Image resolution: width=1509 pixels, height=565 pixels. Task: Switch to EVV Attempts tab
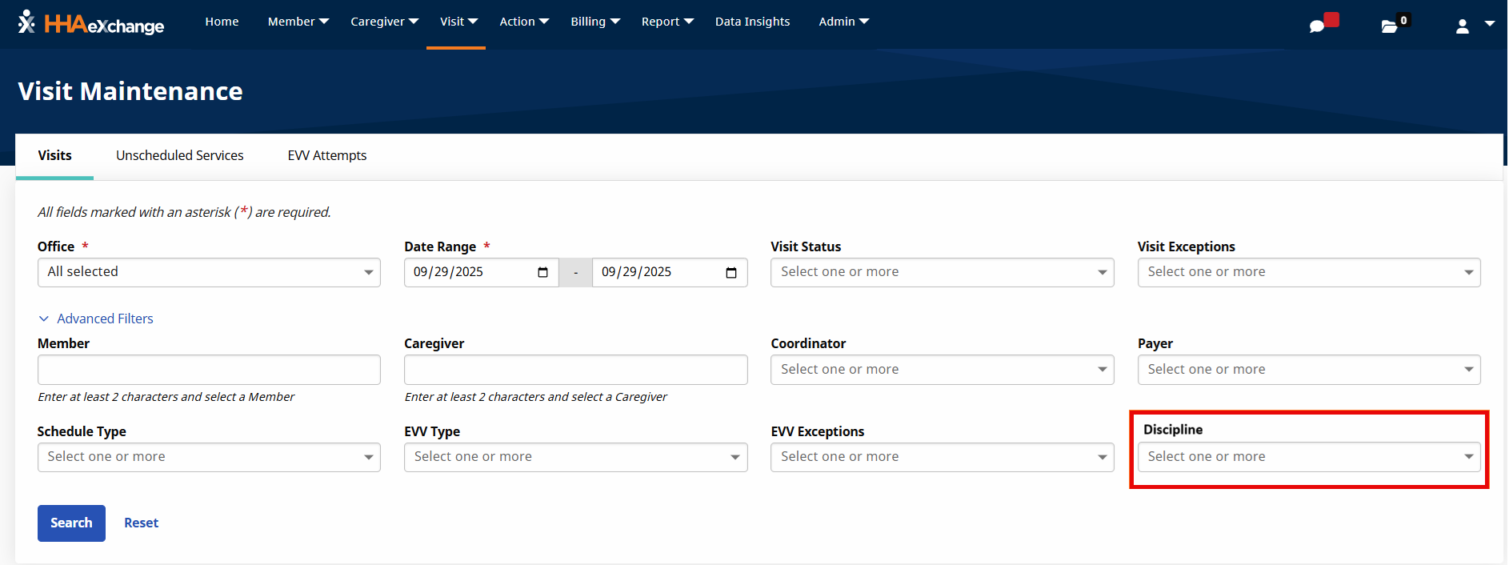pyautogui.click(x=326, y=156)
